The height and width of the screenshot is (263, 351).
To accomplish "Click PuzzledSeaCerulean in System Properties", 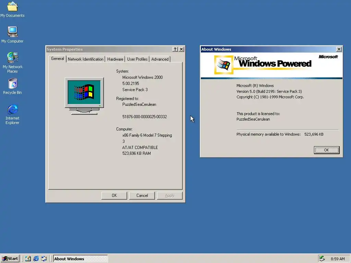I will 139,104.
